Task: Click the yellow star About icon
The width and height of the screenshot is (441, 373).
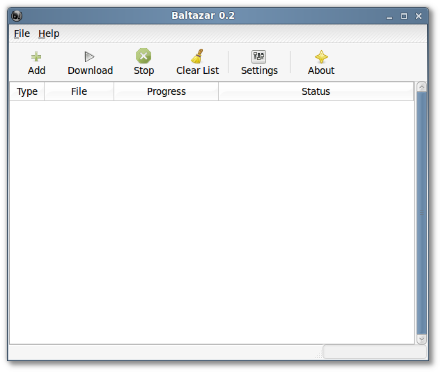Action: (321, 57)
